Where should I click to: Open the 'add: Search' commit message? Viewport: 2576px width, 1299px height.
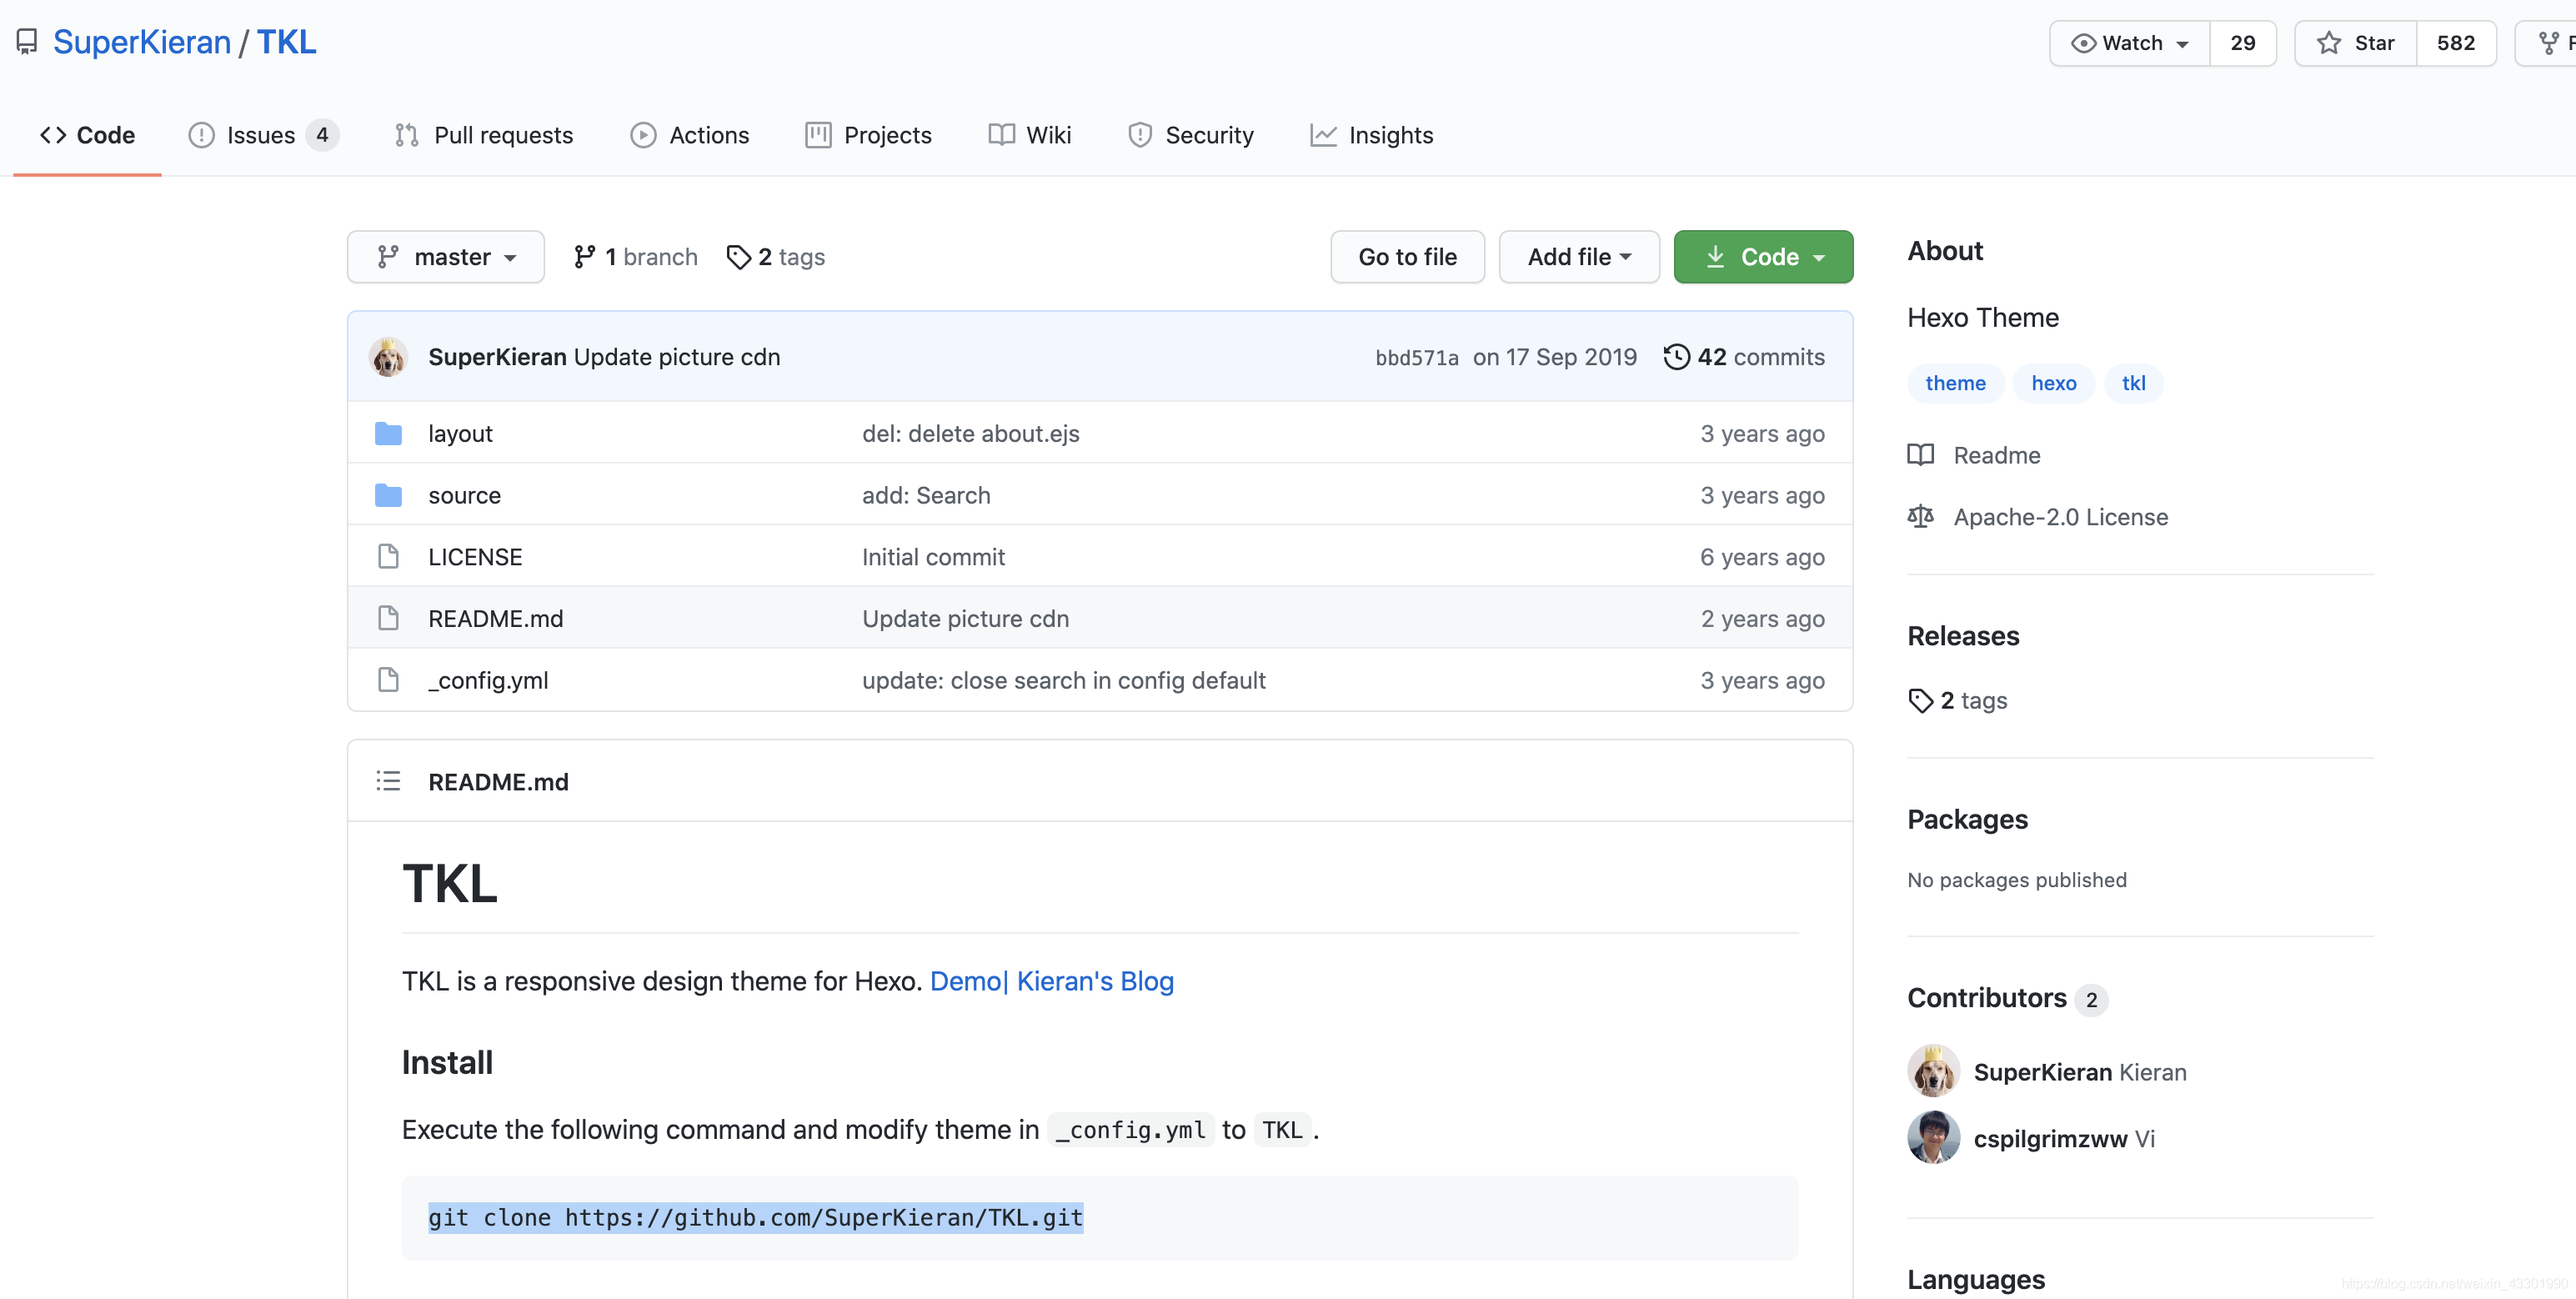coord(926,495)
